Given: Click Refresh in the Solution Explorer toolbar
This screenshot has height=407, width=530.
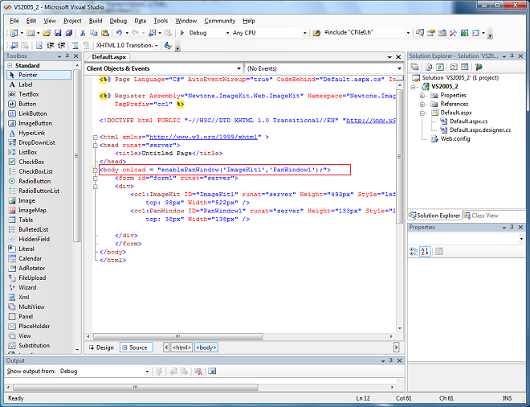Looking at the screenshot, I should coord(440,67).
